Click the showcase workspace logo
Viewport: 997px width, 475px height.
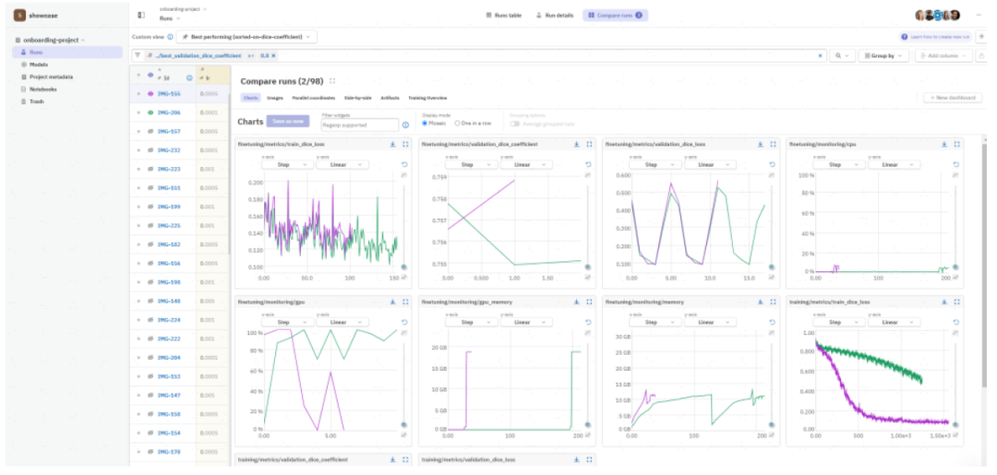pos(19,16)
